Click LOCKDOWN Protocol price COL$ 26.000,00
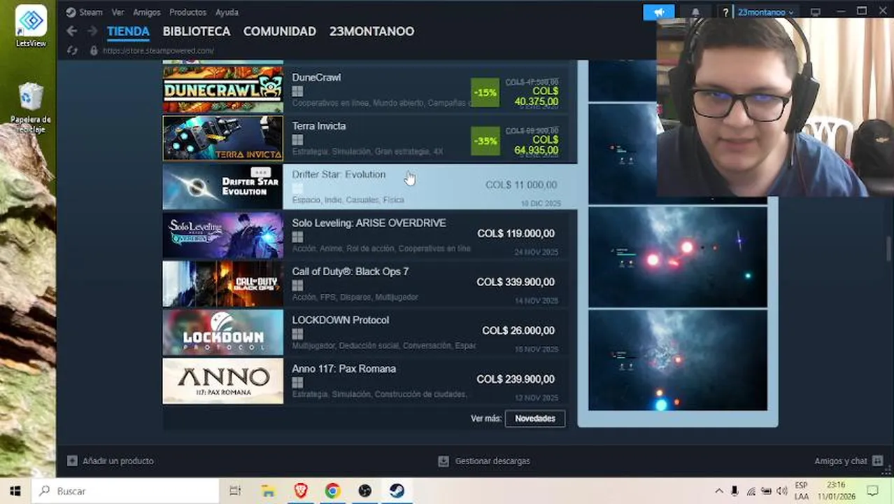 518,330
